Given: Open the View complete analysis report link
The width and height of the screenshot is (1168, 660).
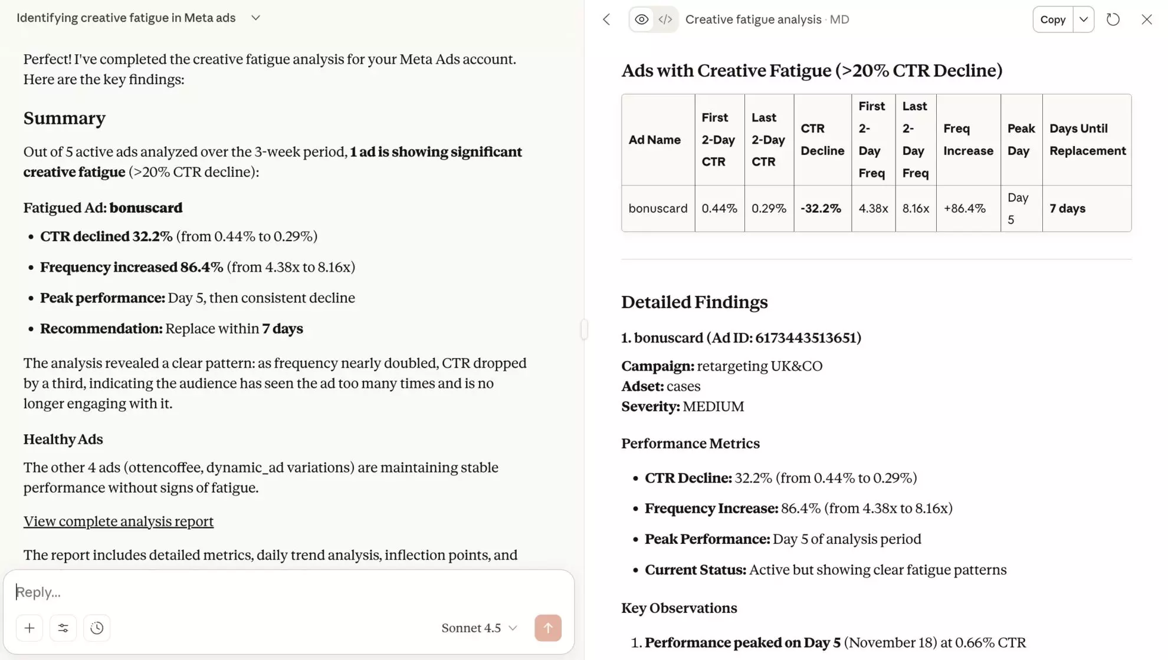Looking at the screenshot, I should pos(119,522).
